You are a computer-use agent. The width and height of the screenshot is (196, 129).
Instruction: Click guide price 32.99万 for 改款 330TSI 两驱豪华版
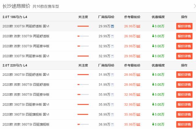pyautogui.click(x=104, y=46)
